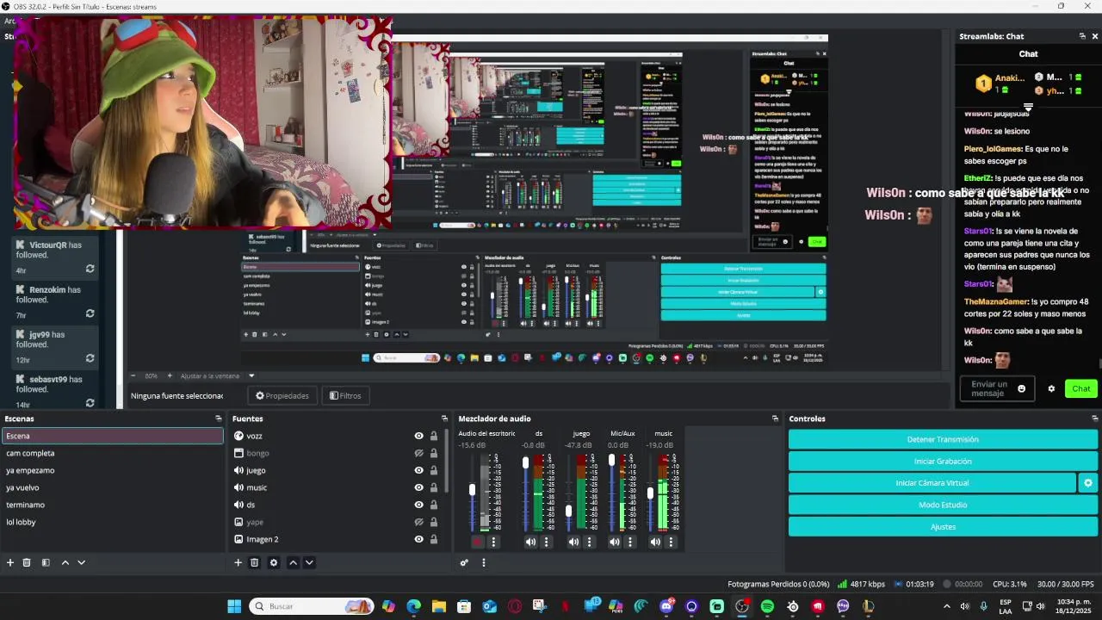Switch to ya vuelvo scene
This screenshot has height=620, width=1102.
[112, 487]
